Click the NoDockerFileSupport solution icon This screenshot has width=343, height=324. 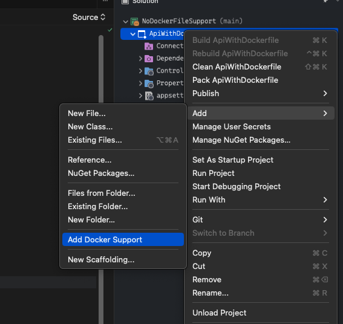[x=135, y=21]
